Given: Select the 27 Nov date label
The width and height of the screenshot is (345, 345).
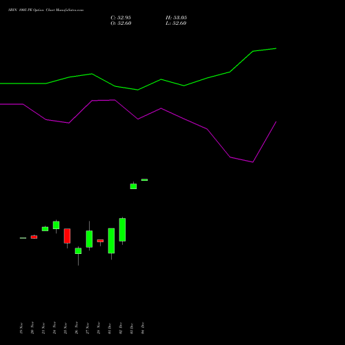Looking at the screenshot, I should (x=88, y=328).
